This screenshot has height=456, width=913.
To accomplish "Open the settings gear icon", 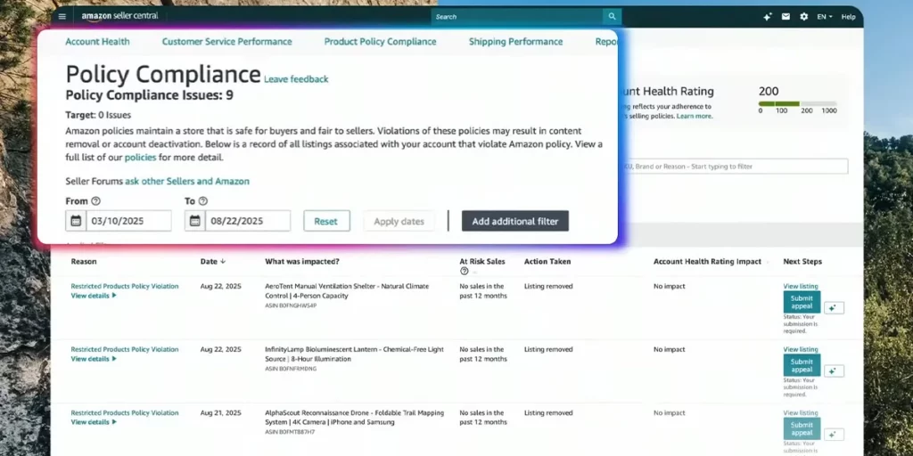I will (x=804, y=16).
